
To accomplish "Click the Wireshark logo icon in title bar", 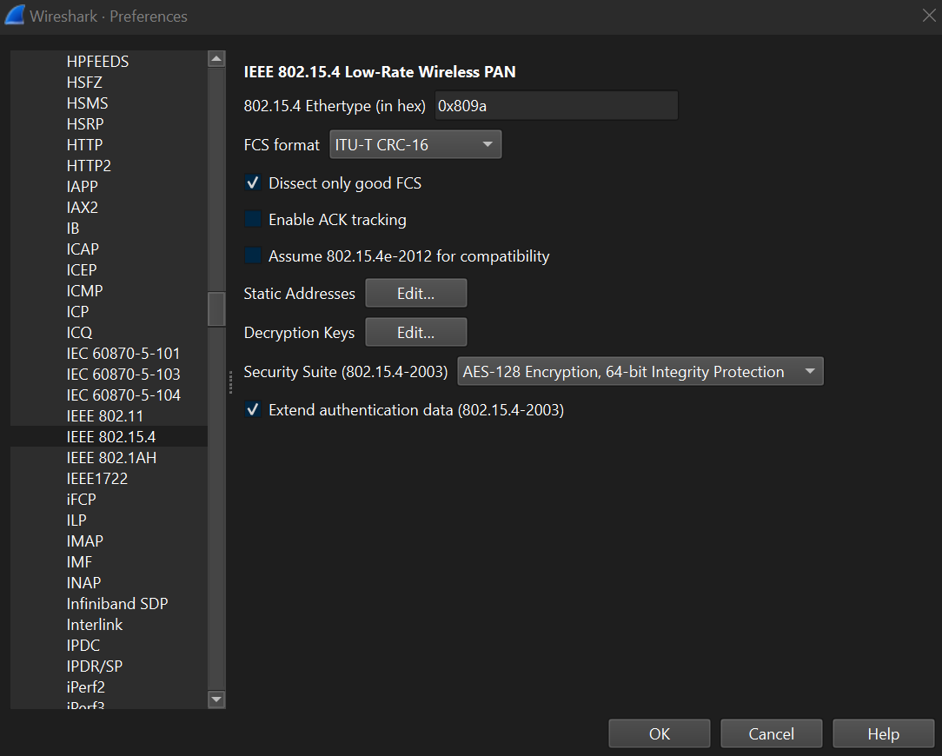I will pos(14,15).
